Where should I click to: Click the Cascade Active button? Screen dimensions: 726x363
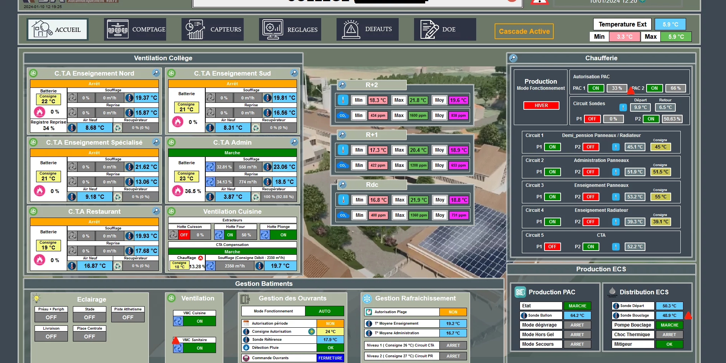[524, 31]
